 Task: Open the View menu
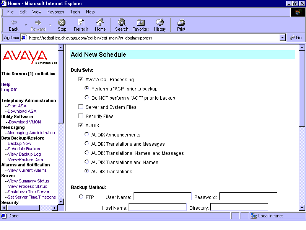[x=37, y=12]
